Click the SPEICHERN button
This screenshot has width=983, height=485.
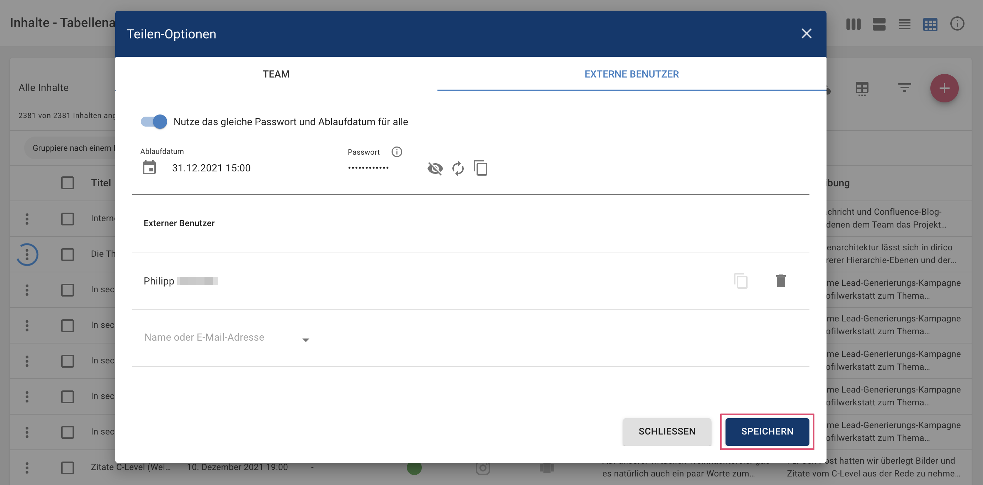767,431
